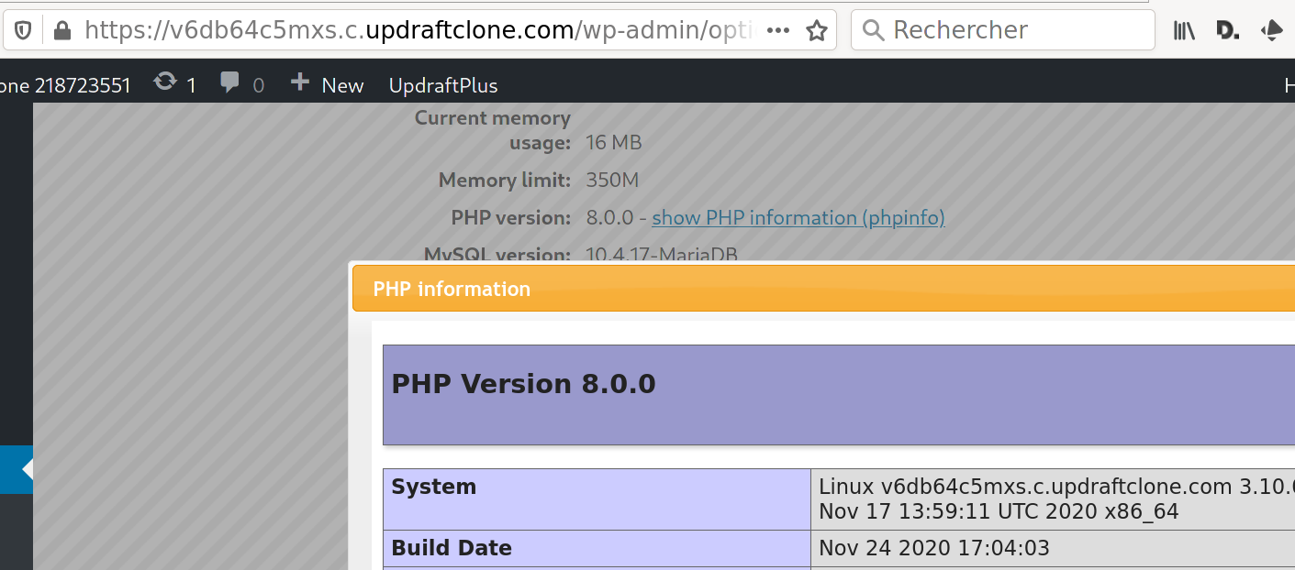Viewport: 1295px width, 570px height.
Task: Click the PHP Version 8.0.0 header
Action: coord(523,383)
